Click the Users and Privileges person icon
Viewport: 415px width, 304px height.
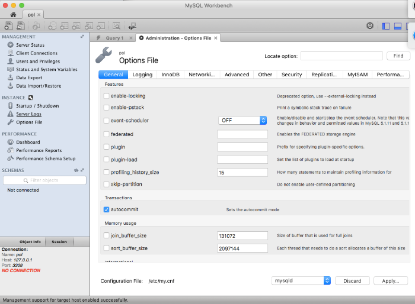pos(10,62)
